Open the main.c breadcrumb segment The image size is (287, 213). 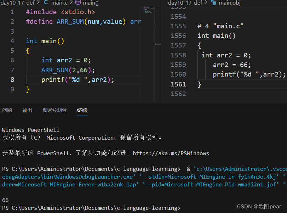(59, 2)
